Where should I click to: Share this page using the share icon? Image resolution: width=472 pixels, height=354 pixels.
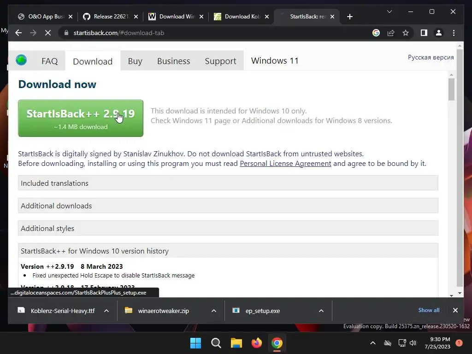click(x=391, y=33)
